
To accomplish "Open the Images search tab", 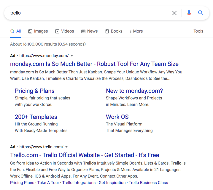I will point(38,31).
